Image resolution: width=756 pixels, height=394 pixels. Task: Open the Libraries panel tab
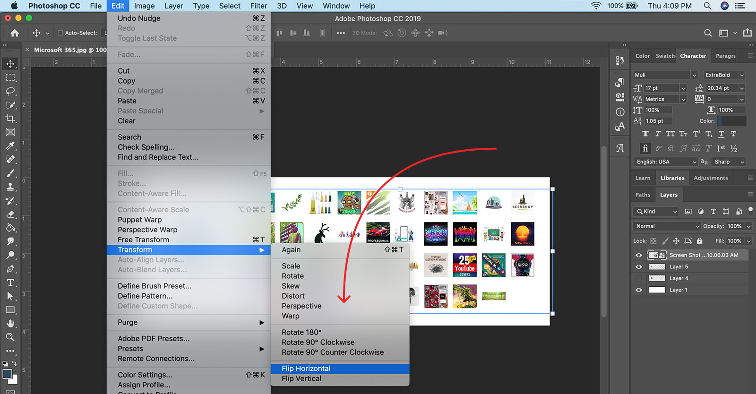pyautogui.click(x=672, y=178)
